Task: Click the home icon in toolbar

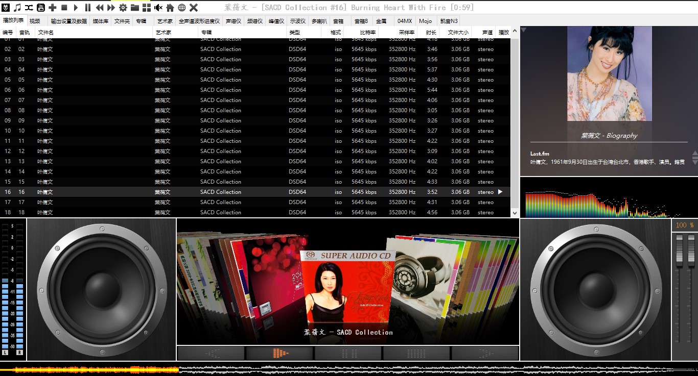Action: pyautogui.click(x=170, y=7)
